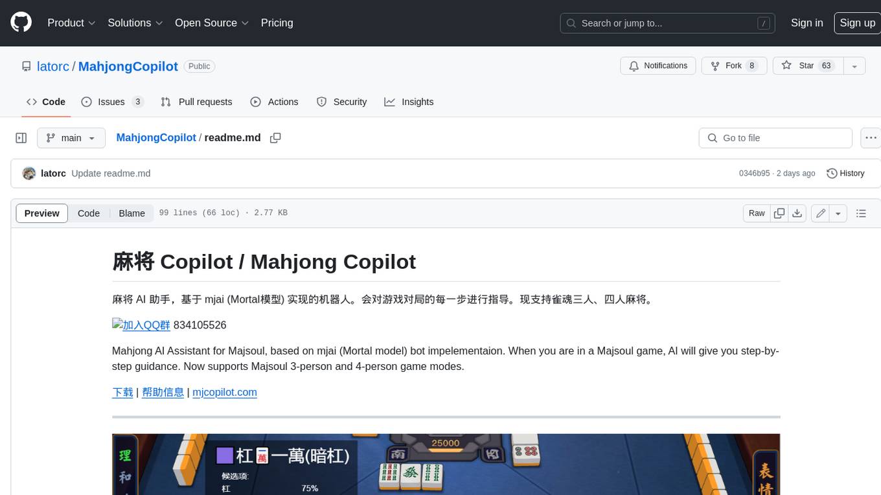
Task: Go to MahjongCopilot root breadcrumb
Action: coord(156,137)
